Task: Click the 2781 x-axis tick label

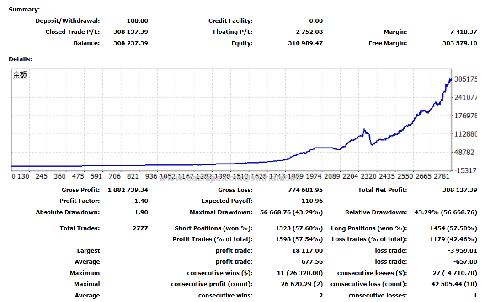Action: pyautogui.click(x=442, y=176)
